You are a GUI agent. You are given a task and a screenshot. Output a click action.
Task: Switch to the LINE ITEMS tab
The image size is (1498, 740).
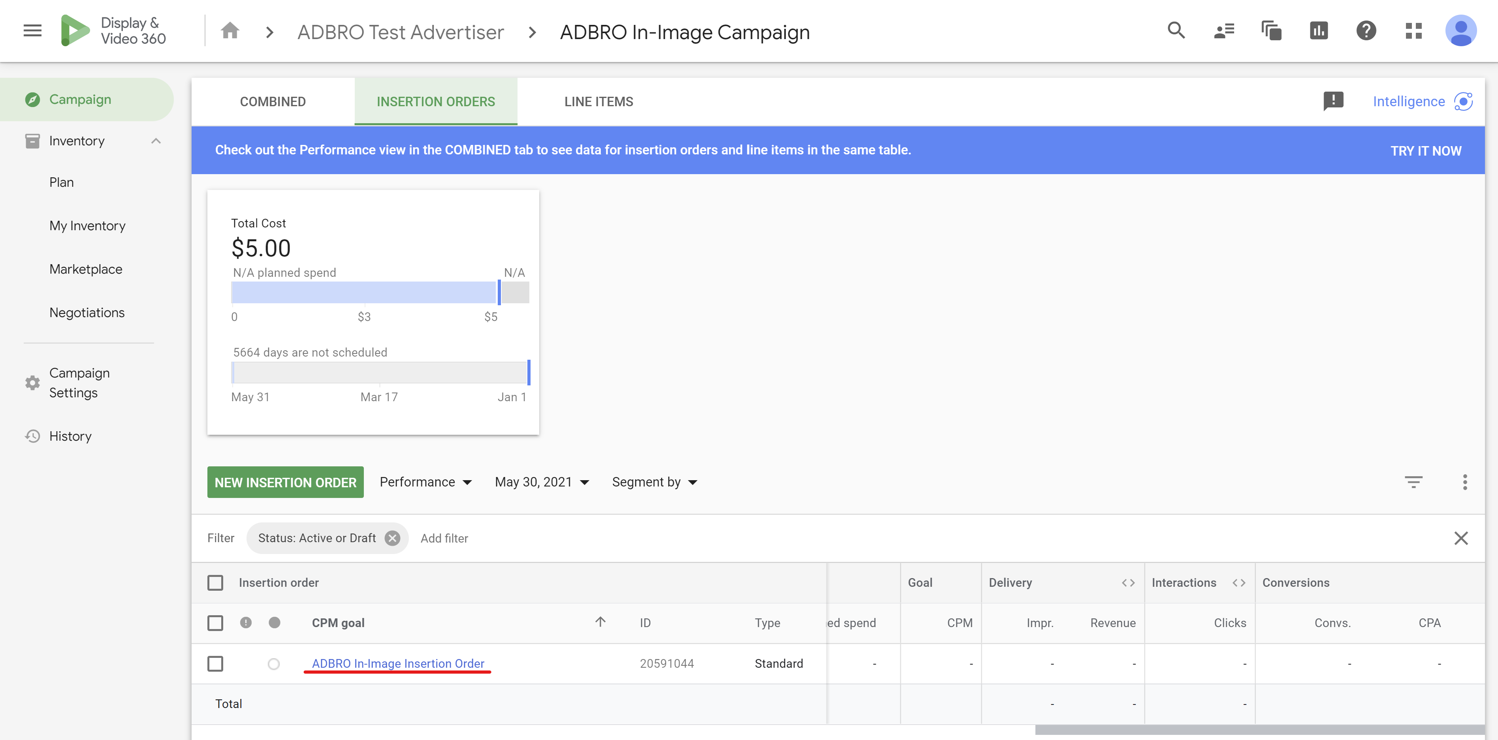pos(598,102)
